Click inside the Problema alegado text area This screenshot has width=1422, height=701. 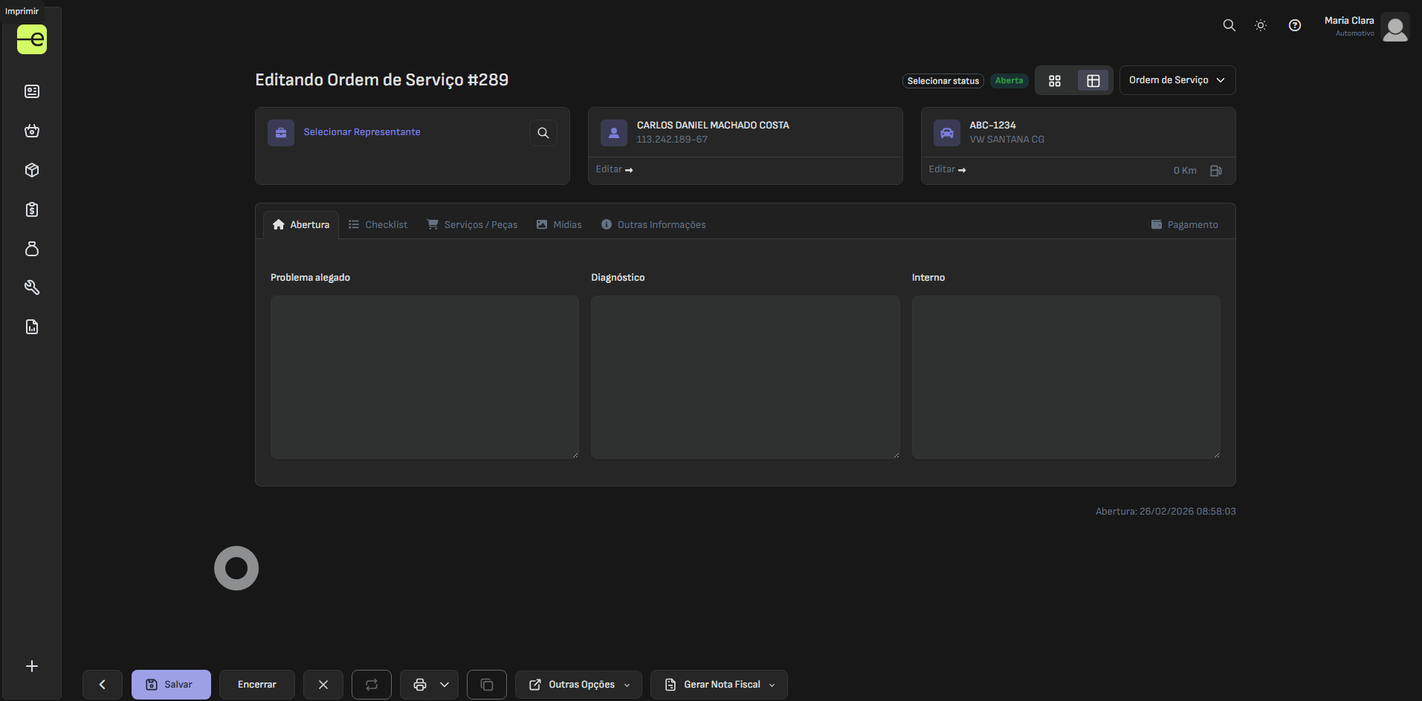click(424, 376)
